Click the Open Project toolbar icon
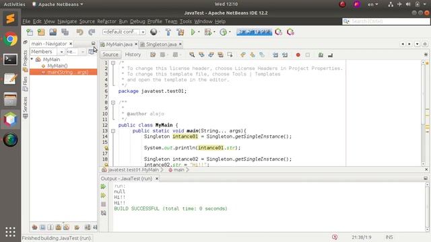 pos(53,32)
